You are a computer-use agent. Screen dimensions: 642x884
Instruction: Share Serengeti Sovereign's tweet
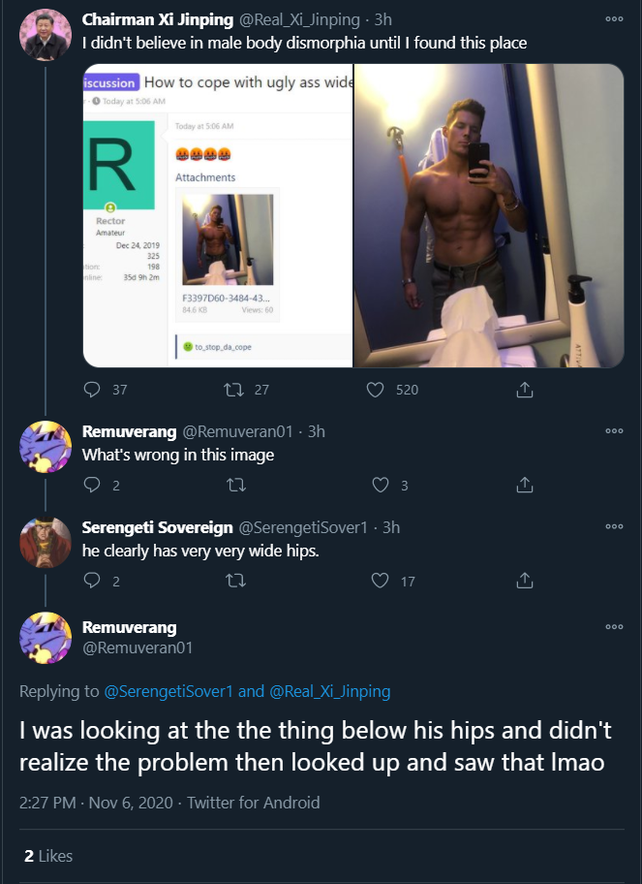[x=525, y=580]
